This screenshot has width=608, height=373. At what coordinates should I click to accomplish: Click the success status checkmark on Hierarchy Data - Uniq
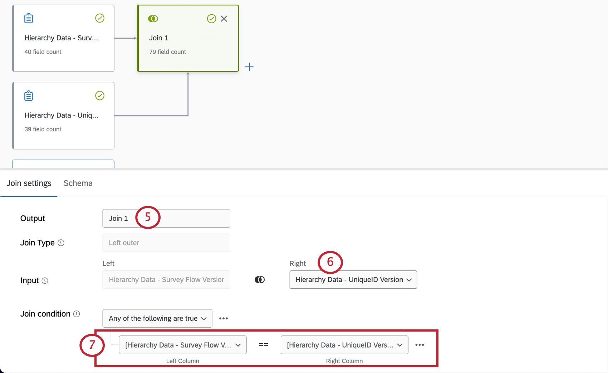(100, 95)
